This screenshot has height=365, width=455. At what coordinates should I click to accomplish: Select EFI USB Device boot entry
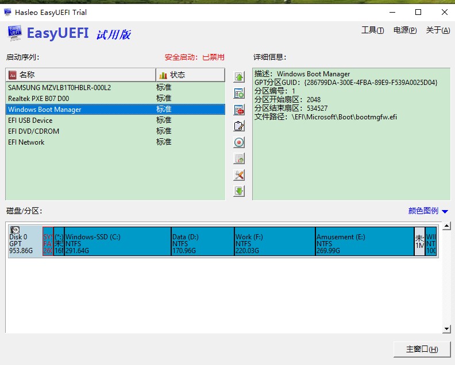(115, 121)
